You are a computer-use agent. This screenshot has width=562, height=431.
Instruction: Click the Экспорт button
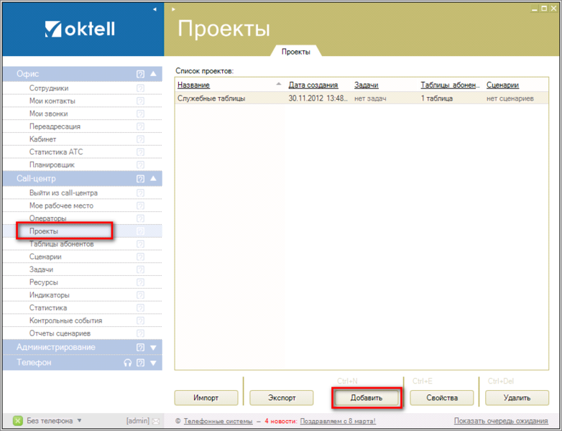click(282, 398)
